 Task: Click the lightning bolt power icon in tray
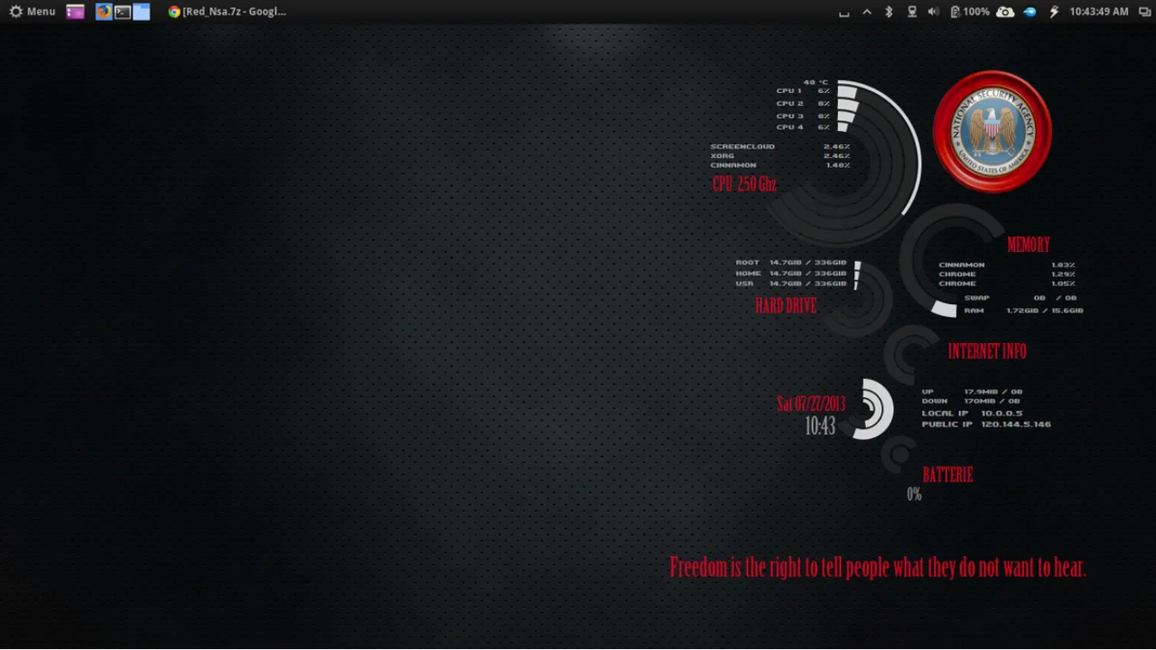(x=1053, y=12)
